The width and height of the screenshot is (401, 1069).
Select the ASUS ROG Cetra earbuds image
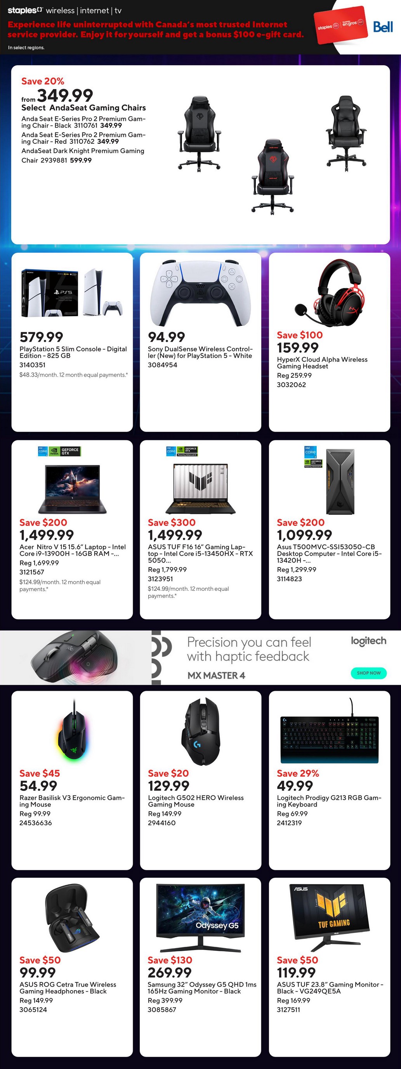point(72,918)
